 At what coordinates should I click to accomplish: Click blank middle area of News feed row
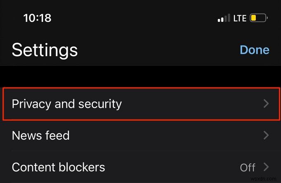[165, 135]
